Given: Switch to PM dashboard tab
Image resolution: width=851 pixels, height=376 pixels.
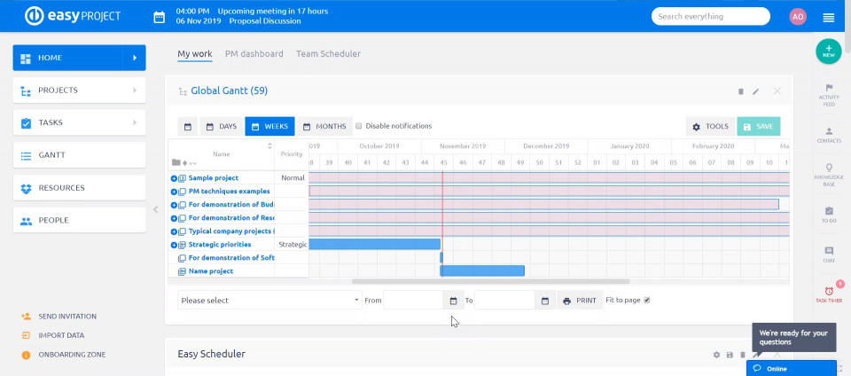Looking at the screenshot, I should click(x=254, y=54).
